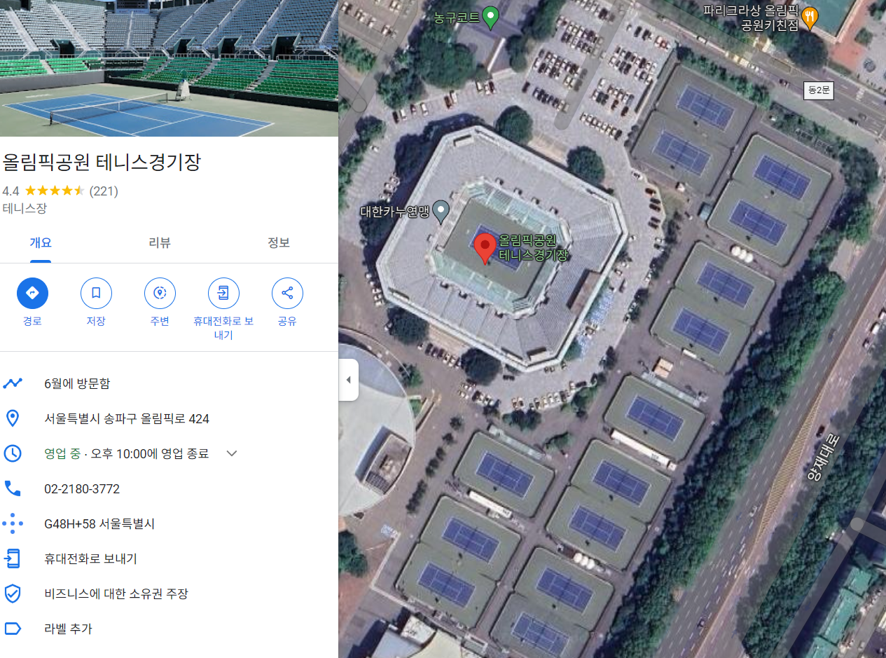Image resolution: width=886 pixels, height=658 pixels.
Task: Switch to the 리뷰 tab
Action: pos(160,242)
